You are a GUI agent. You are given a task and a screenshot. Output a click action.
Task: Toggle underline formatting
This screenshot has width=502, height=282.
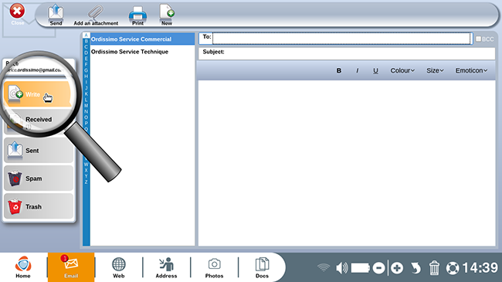click(375, 70)
